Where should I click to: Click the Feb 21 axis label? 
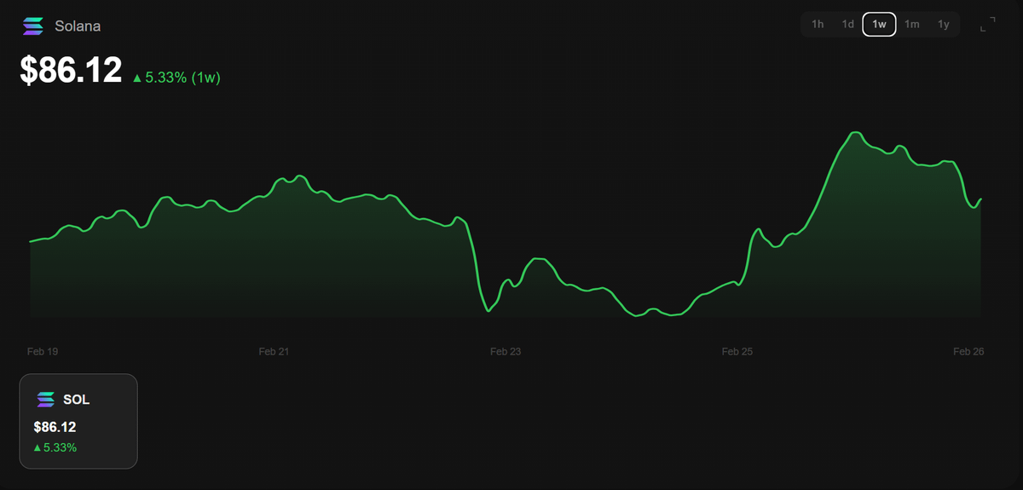coord(274,351)
